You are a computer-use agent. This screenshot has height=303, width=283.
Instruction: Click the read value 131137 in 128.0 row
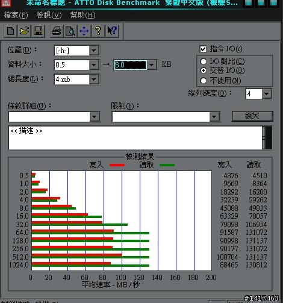[x=257, y=240]
